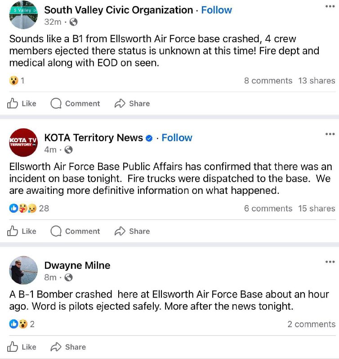Share the KOTA Territory News post

pos(132,232)
